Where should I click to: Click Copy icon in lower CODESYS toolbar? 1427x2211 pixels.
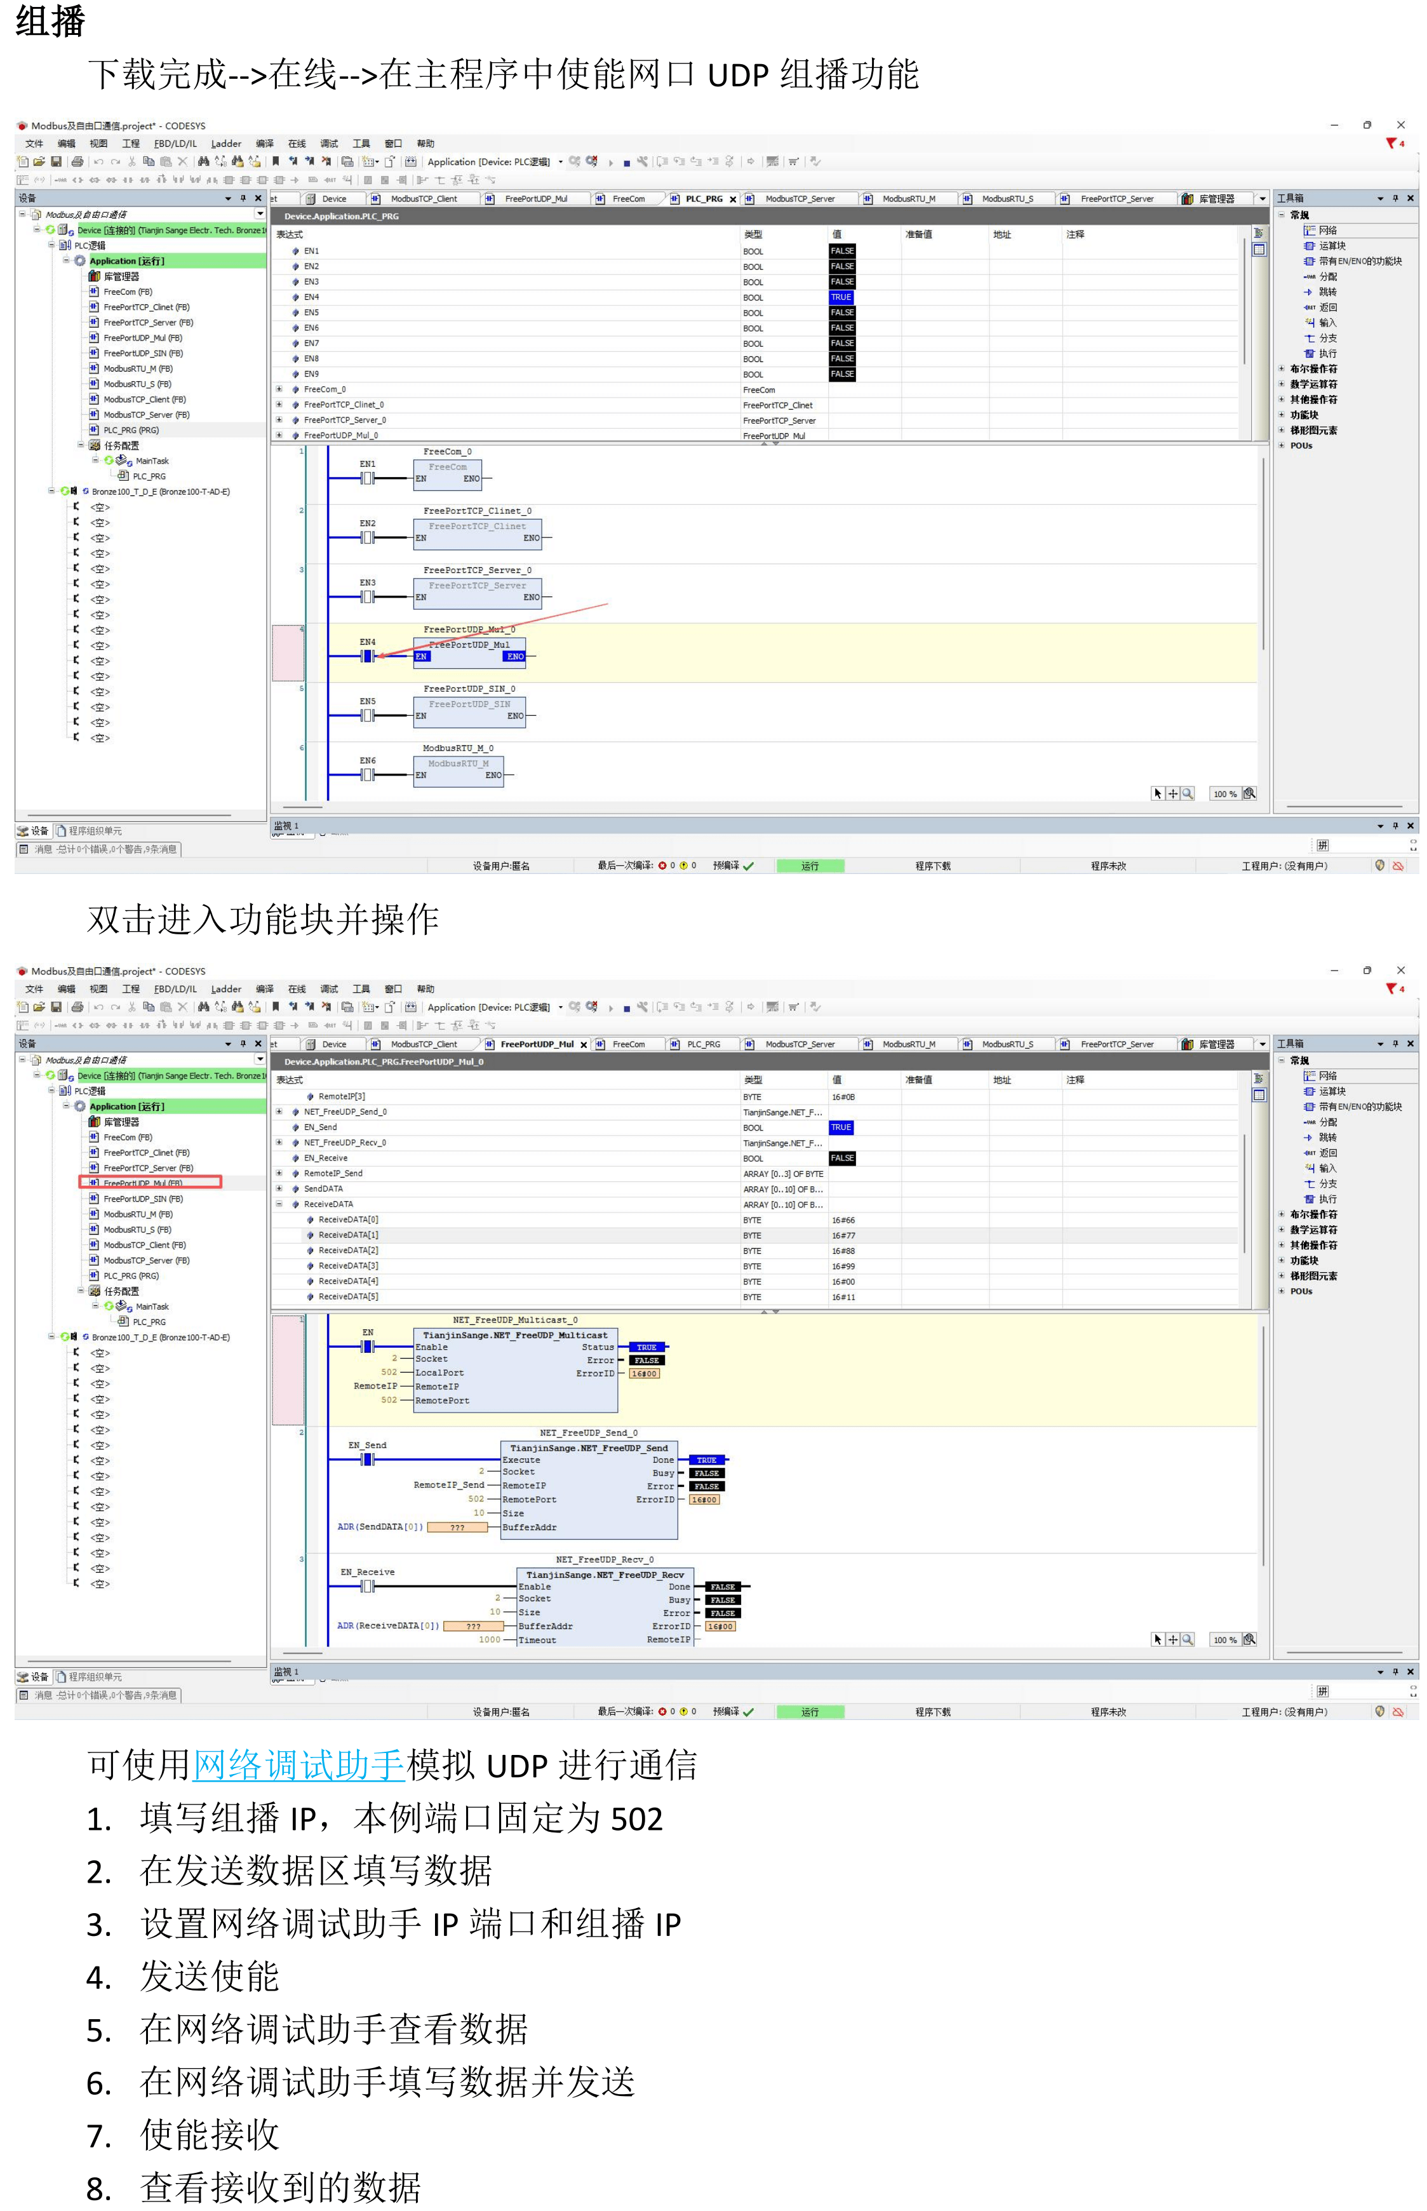point(148,1006)
